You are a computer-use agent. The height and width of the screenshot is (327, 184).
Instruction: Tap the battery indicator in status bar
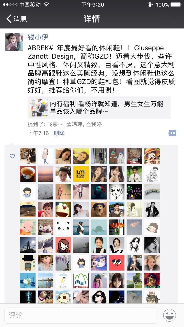coord(176,5)
